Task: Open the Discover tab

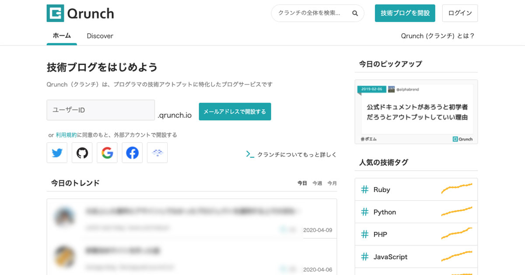Action: [x=100, y=36]
